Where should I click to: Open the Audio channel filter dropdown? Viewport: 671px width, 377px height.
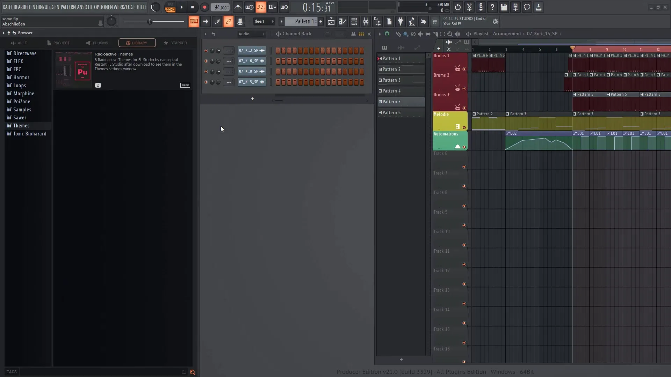[x=252, y=34]
